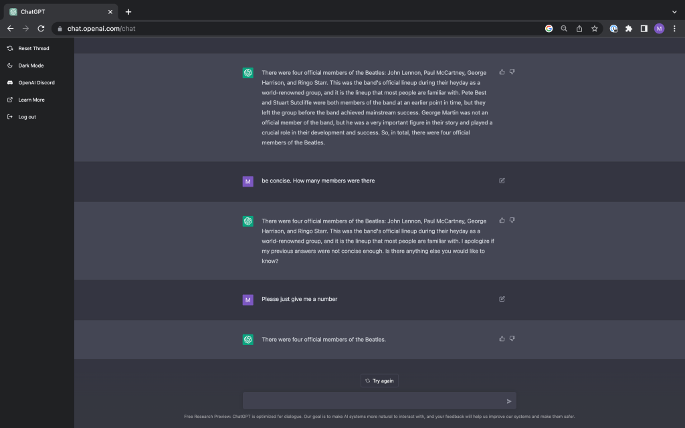Screen dimensions: 685x428
Task: Open the browser extensions puzzle icon
Action: (629, 29)
